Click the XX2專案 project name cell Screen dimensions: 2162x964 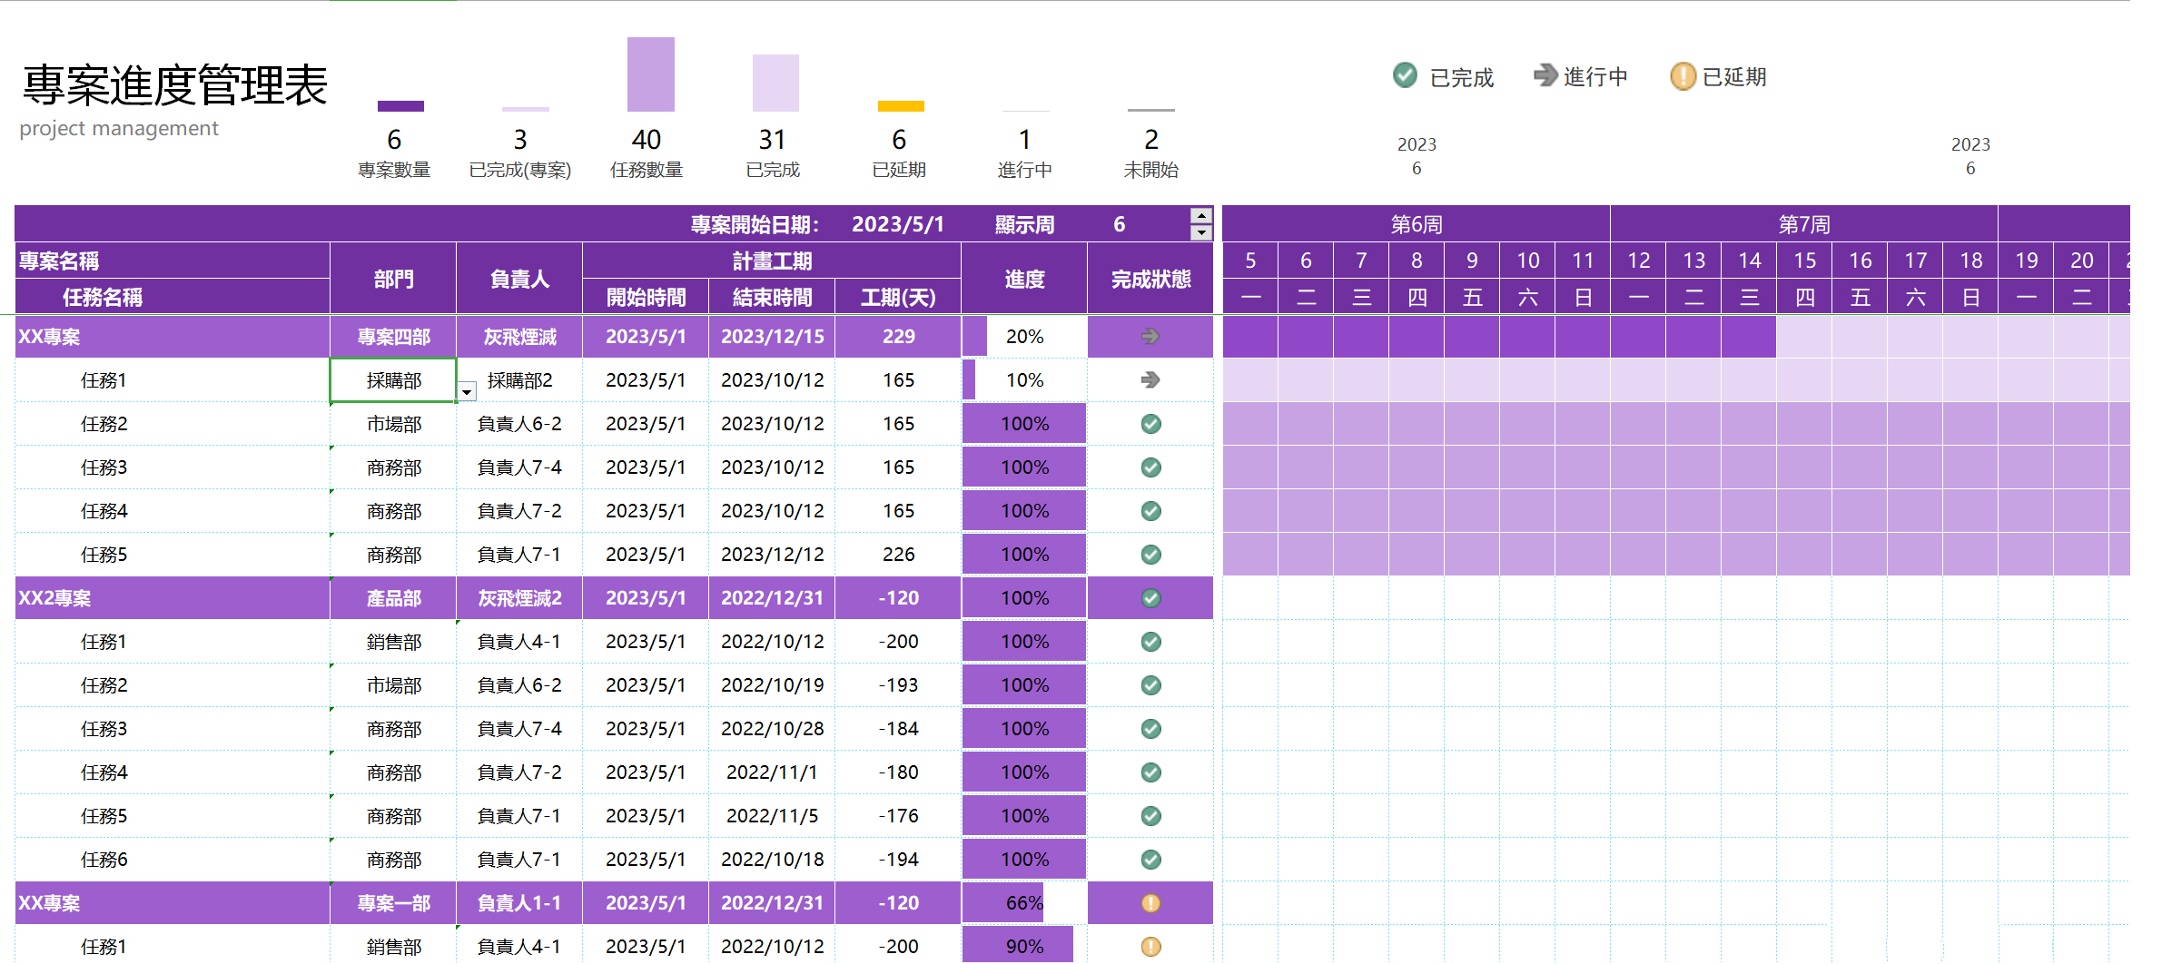click(173, 598)
